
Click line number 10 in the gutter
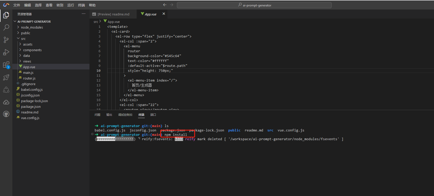click(x=98, y=70)
